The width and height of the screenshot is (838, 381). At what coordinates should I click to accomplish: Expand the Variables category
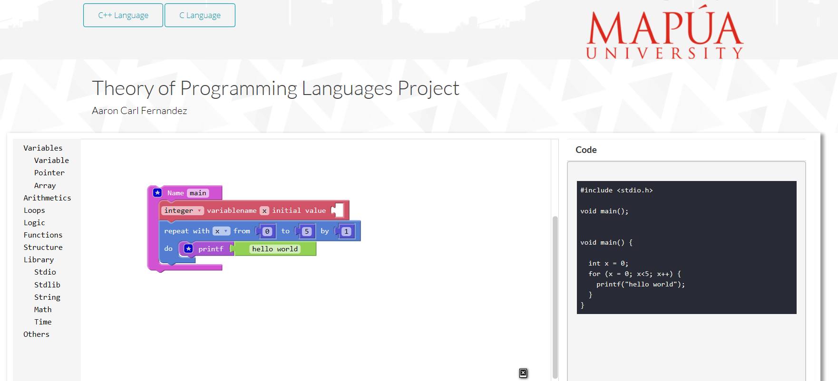43,148
